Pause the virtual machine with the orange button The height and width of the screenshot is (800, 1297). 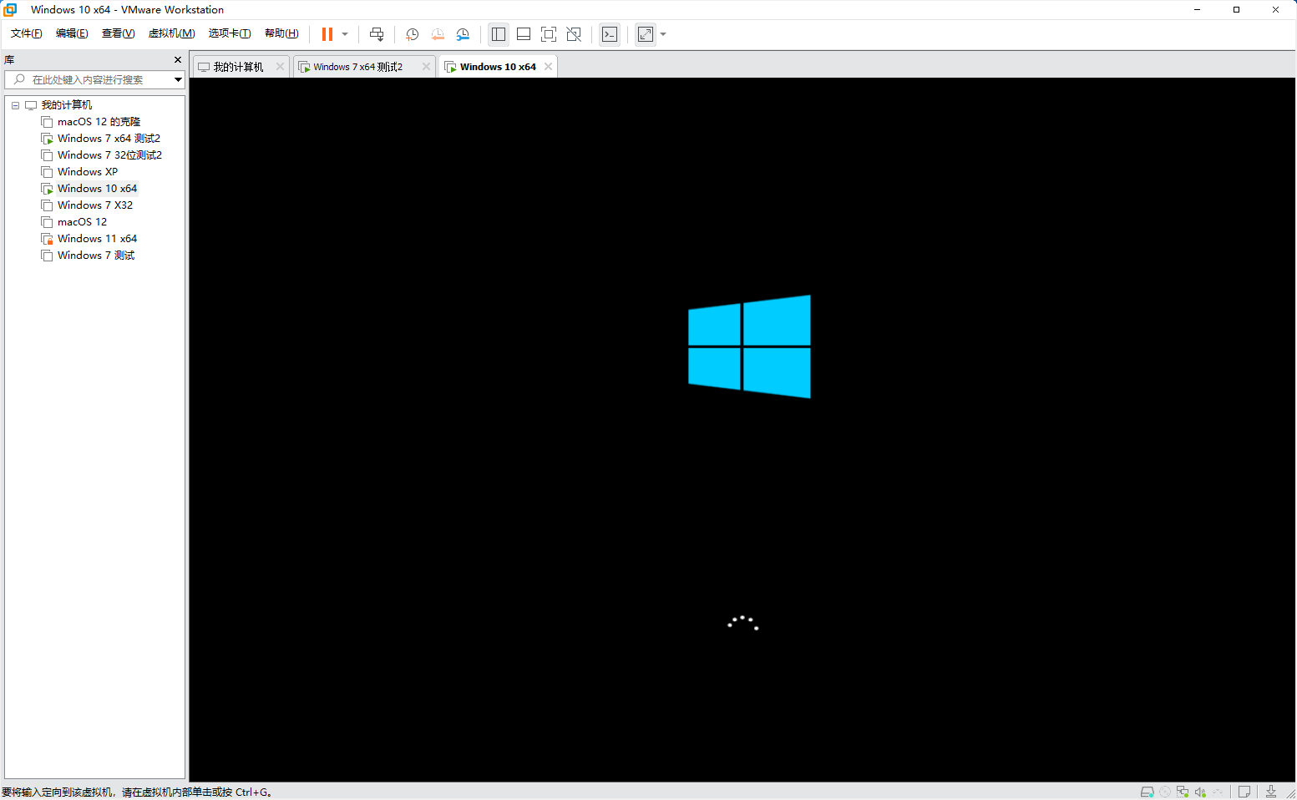tap(327, 34)
